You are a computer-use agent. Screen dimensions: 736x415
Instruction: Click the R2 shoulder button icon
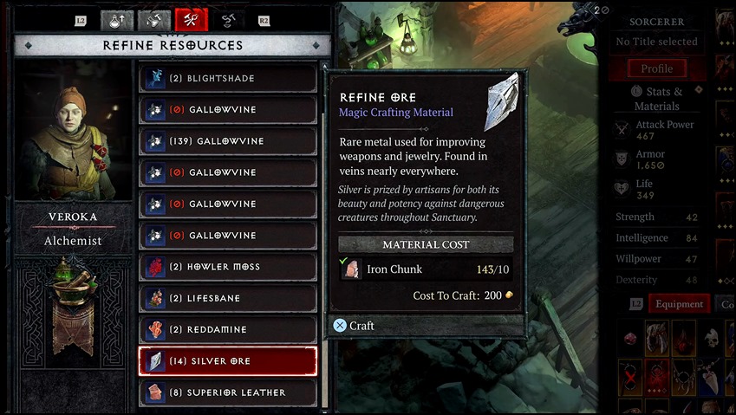[x=264, y=21]
